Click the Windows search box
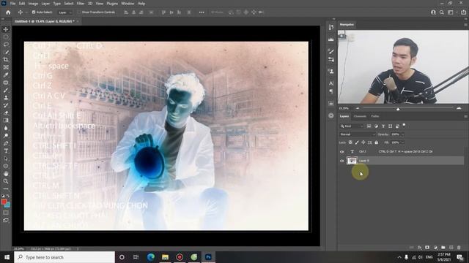The width and height of the screenshot is (469, 263). (64, 257)
